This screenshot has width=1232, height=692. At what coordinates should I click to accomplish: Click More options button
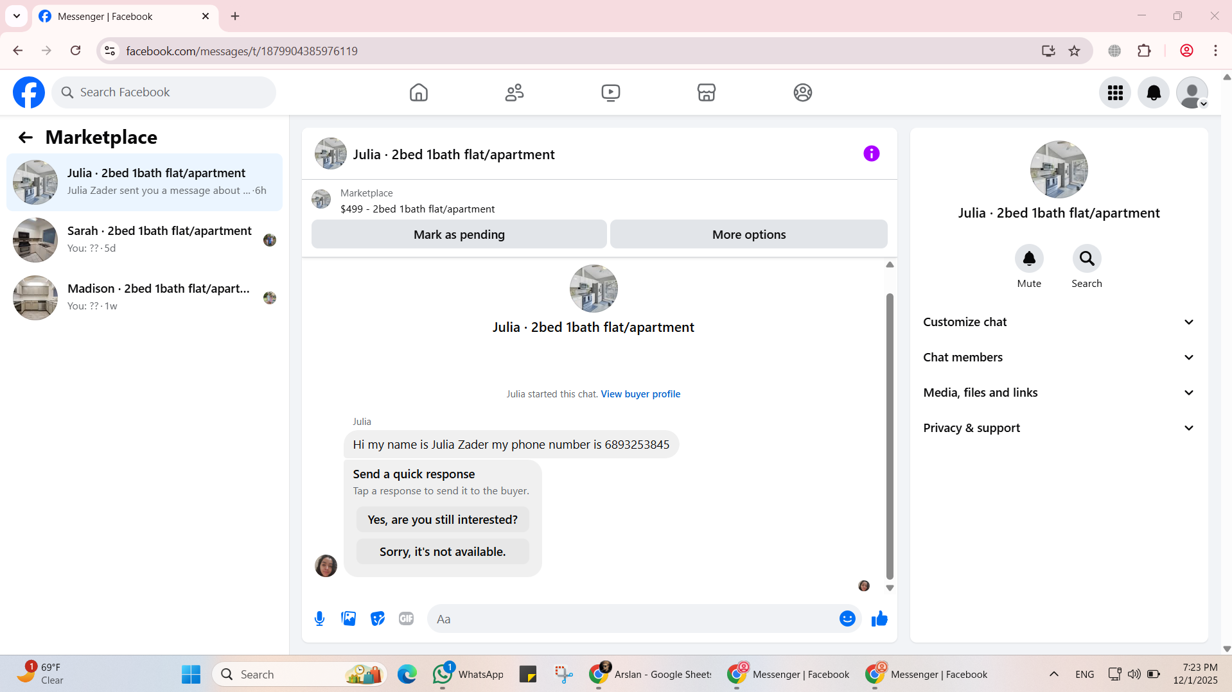749,234
